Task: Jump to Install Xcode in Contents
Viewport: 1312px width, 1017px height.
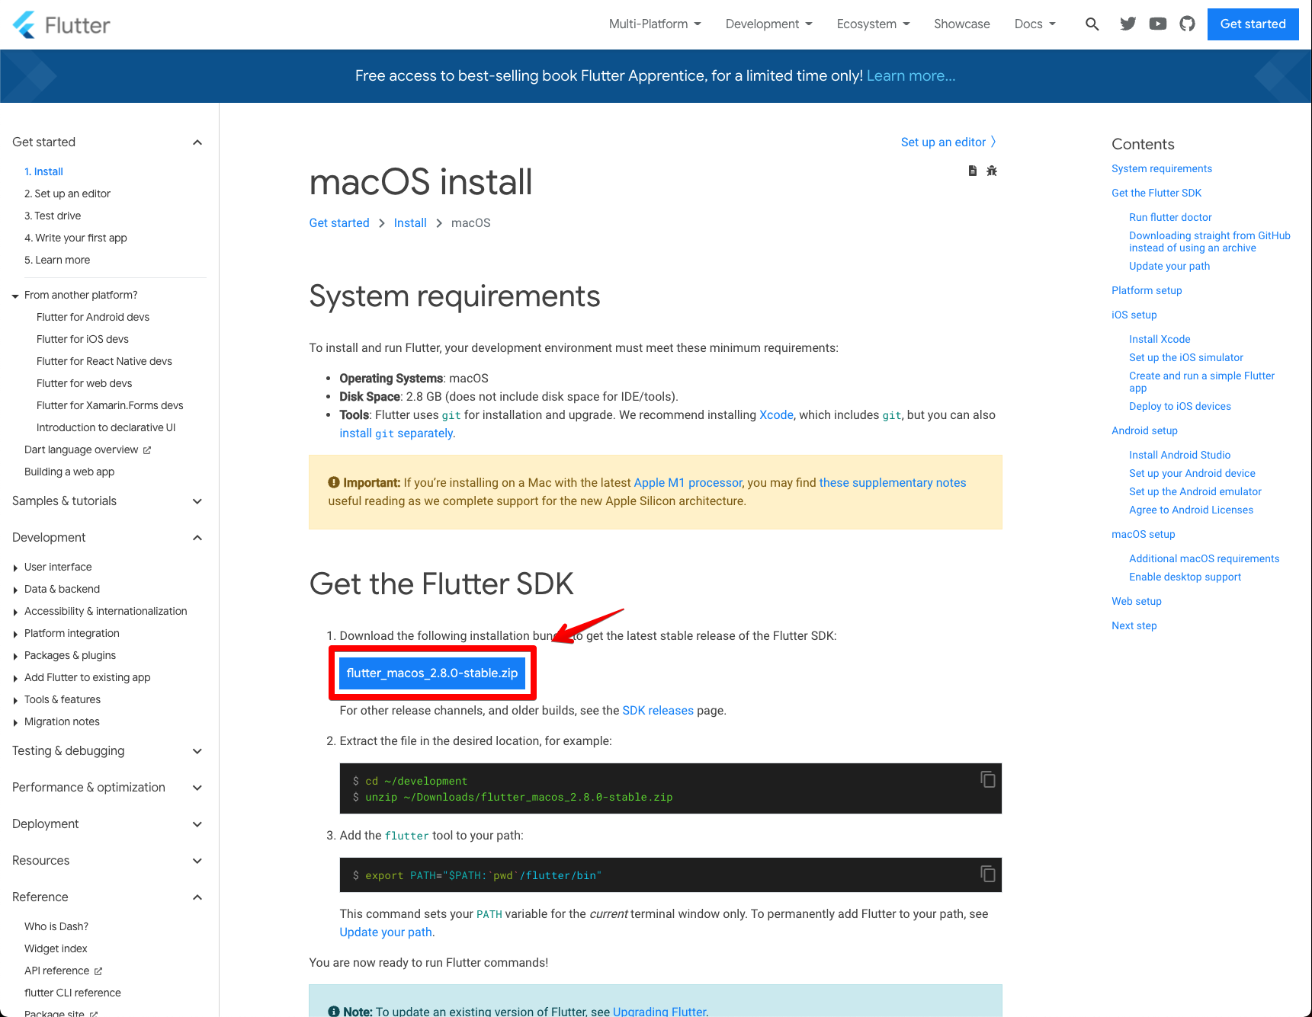Action: click(1160, 340)
